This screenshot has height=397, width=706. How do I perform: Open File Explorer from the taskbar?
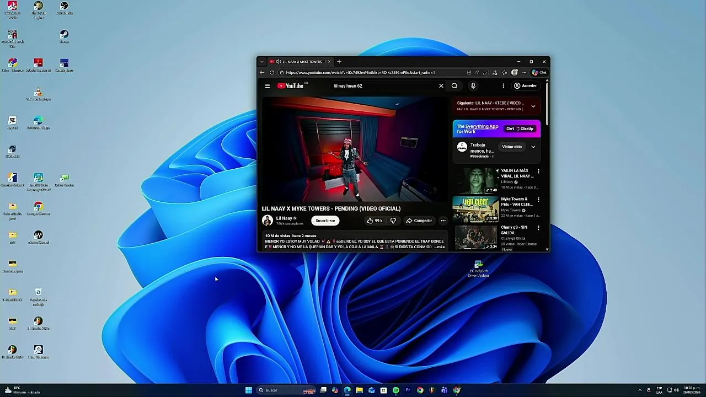pos(359,390)
